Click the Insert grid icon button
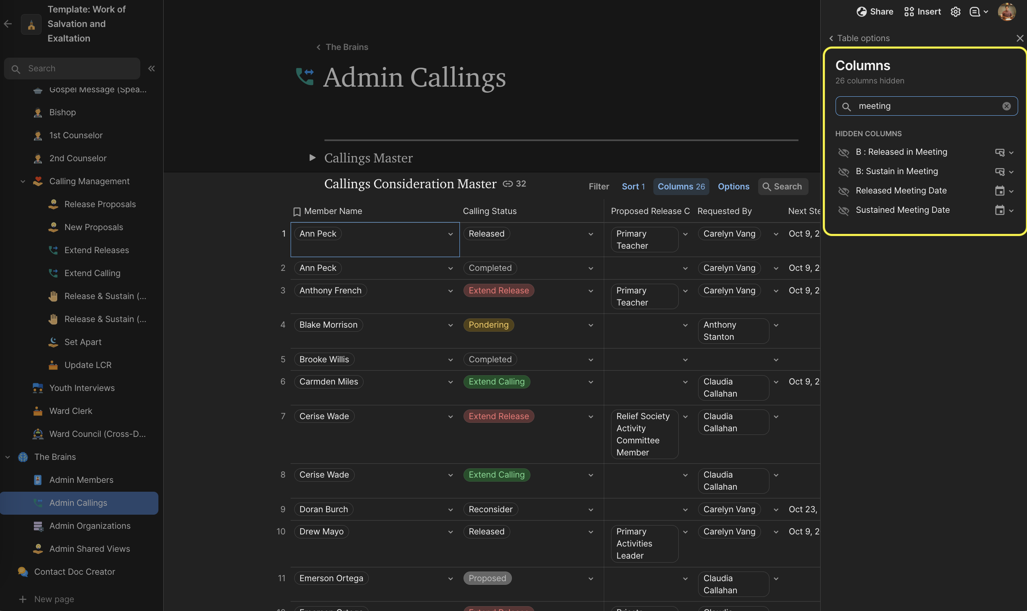 [x=922, y=12]
